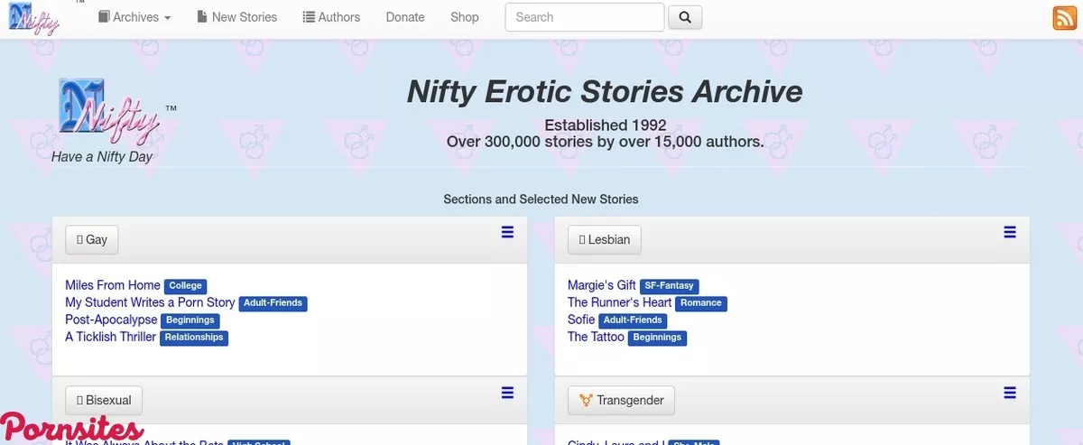The image size is (1083, 445).
Task: Open the Bisexual section hamburger menu icon
Action: [x=507, y=393]
